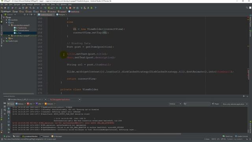This screenshot has height=142, width=252.
Task: Open the Run tool window button
Action: click(7, 136)
